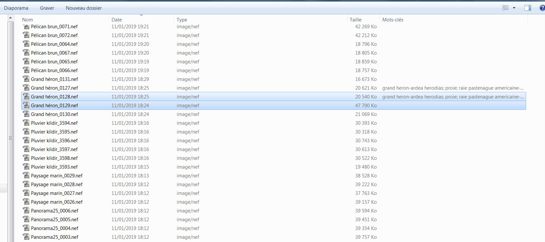Screen dimensions: 545x242
Task: Click file icon of Panorama25_0006.nef
Action: point(26,210)
